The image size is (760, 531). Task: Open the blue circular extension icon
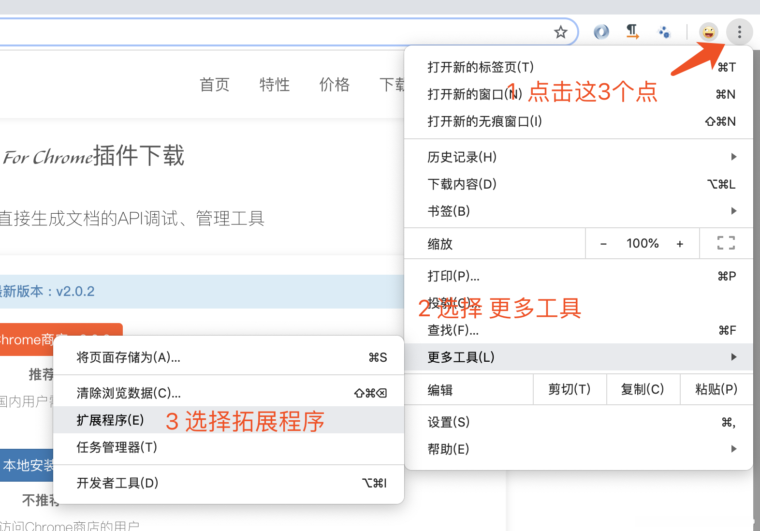[x=601, y=32]
